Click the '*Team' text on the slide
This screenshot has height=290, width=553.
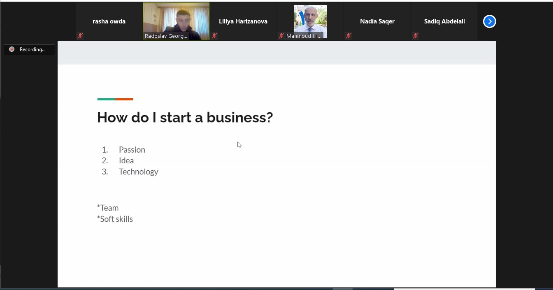[x=108, y=208]
